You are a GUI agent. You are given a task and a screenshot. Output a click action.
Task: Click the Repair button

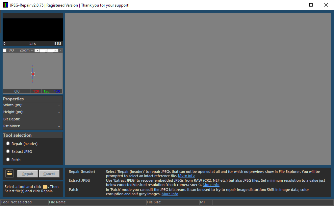point(28,174)
